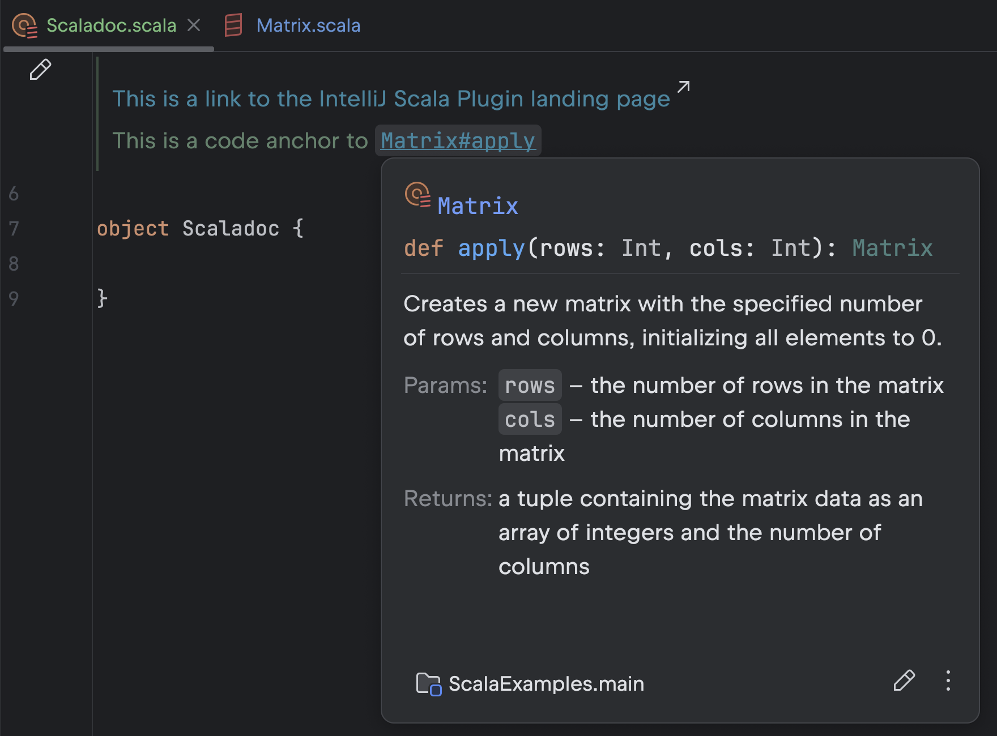
Task: Click the Matrix class name in popup header
Action: pos(478,206)
